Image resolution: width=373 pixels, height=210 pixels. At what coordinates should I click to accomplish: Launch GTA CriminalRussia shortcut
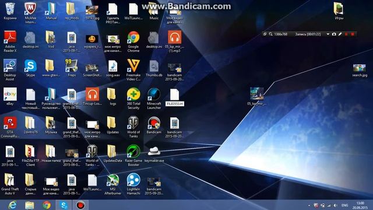click(10, 127)
